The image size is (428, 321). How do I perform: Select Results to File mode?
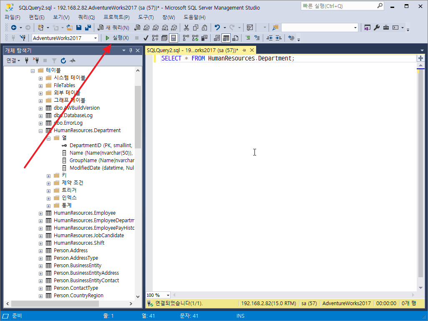[235, 38]
